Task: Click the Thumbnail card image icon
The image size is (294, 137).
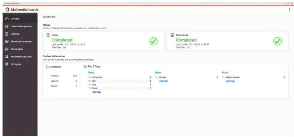Action: pos(173,35)
